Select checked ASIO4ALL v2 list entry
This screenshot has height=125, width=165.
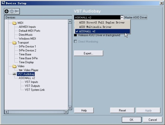[x=103, y=31]
